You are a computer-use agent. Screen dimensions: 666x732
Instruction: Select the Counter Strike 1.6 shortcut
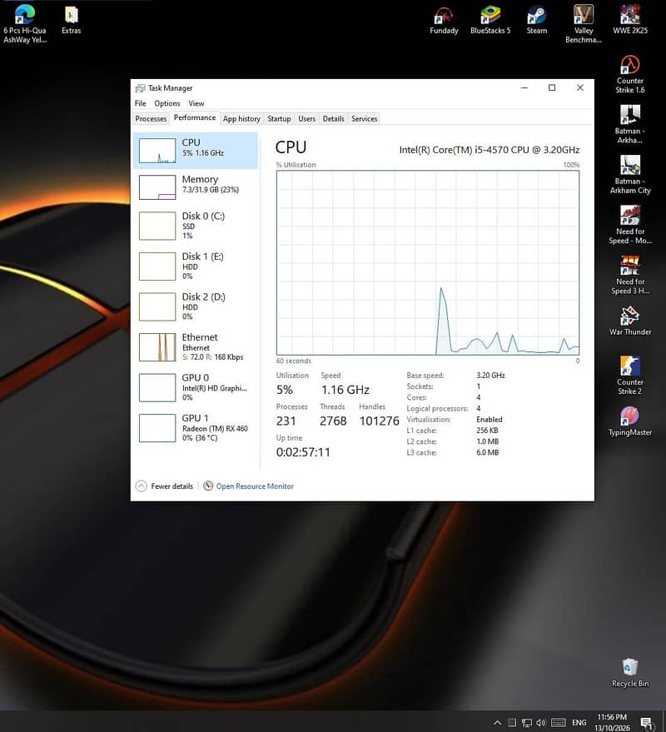(x=630, y=75)
